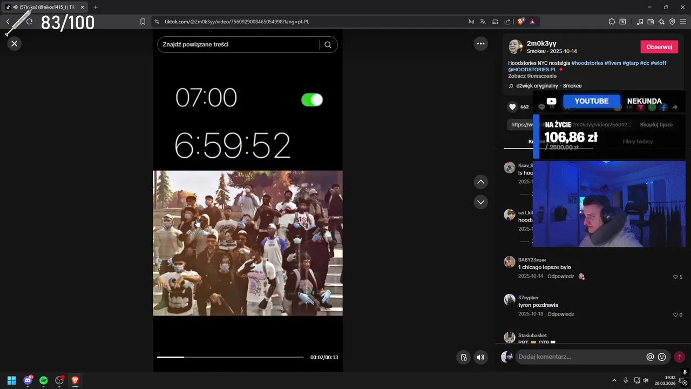
Task: Open the 2m0k3yy profile avatar
Action: click(x=516, y=46)
